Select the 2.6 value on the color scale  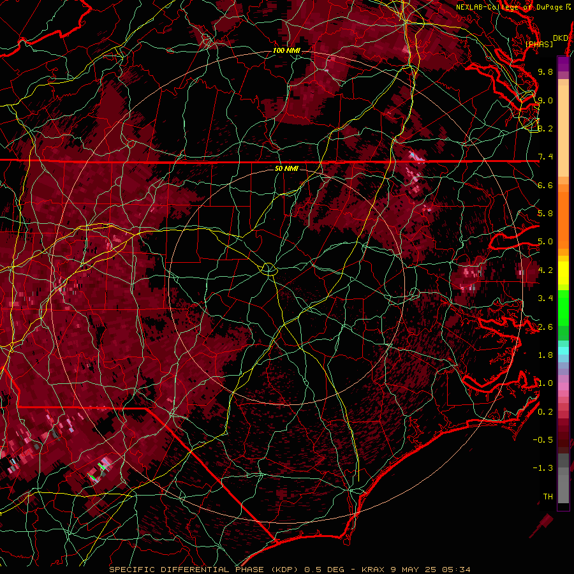pyautogui.click(x=545, y=327)
